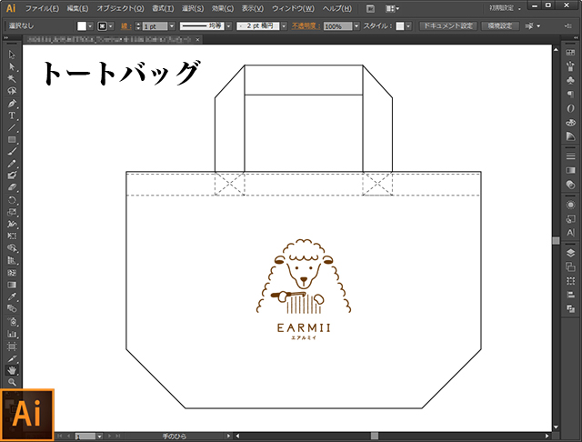Image resolution: width=582 pixels, height=442 pixels.
Task: Open the Transparency panel icon
Action: click(570, 185)
